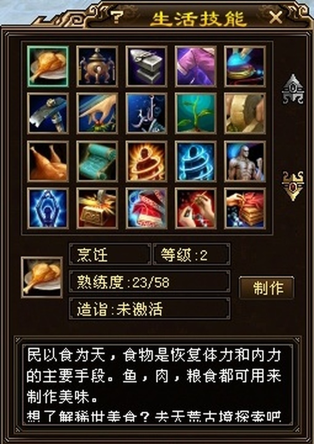Select the bronze alchemy cauldron skill icon
This screenshot has width=314, height=444.
click(x=97, y=66)
